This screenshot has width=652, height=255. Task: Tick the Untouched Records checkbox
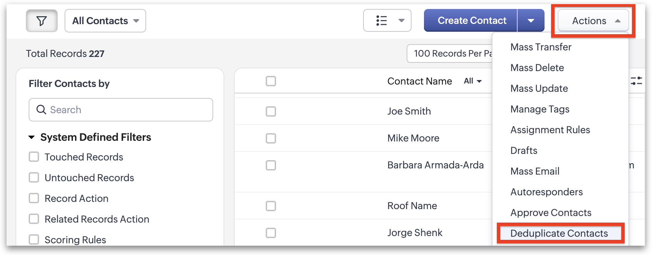click(34, 178)
